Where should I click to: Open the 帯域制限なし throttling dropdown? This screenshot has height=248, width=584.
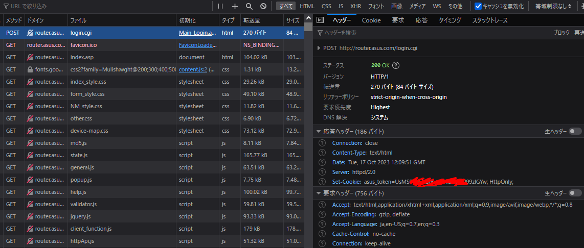(553, 6)
